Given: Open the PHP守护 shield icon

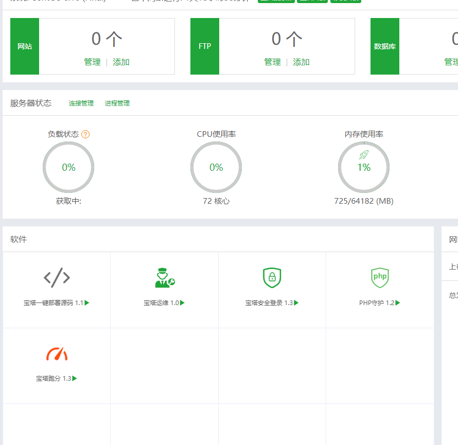Looking at the screenshot, I should pyautogui.click(x=380, y=277).
